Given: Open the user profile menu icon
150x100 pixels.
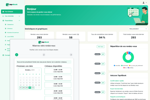Looking at the screenshot, I should click(143, 2).
